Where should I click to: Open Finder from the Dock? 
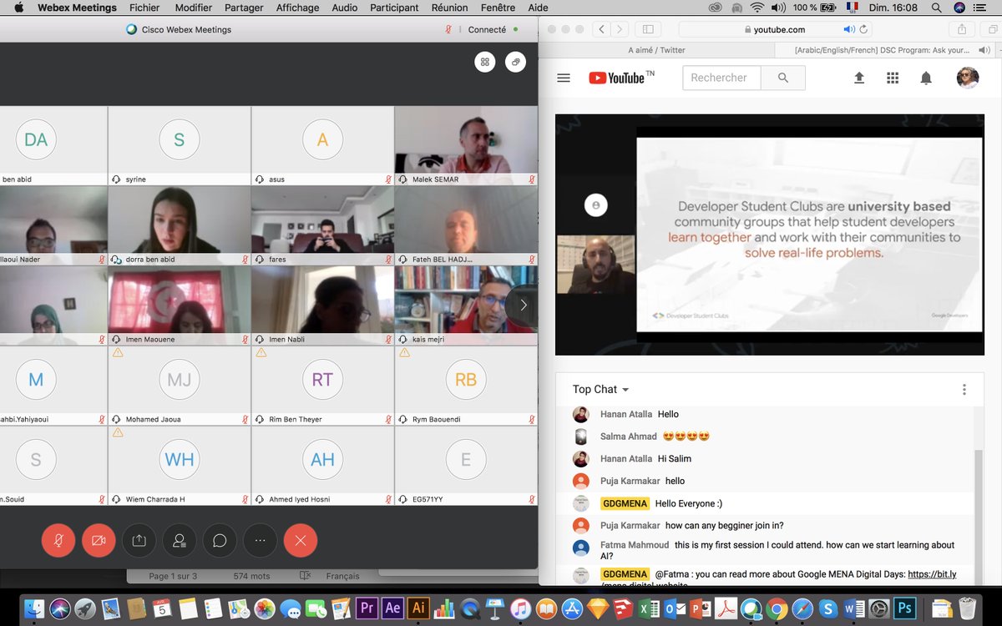[35, 608]
